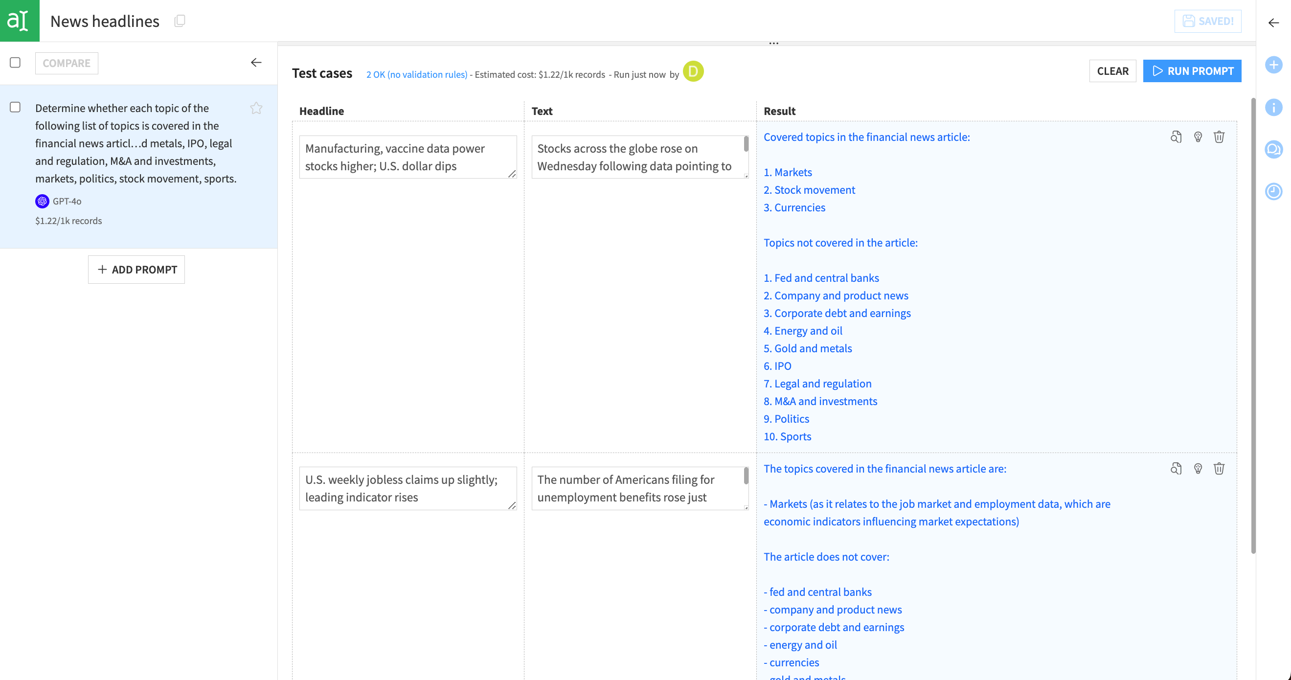Click 'Covered topics in the financial news article:'
This screenshot has width=1291, height=680.
[866, 137]
